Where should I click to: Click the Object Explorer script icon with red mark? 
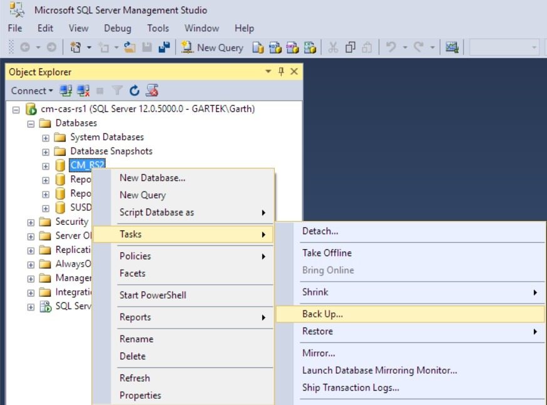[152, 90]
